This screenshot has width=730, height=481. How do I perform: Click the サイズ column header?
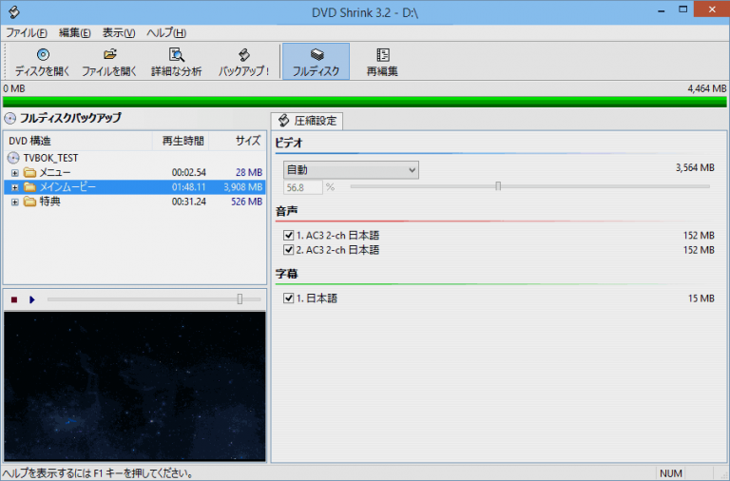247,141
